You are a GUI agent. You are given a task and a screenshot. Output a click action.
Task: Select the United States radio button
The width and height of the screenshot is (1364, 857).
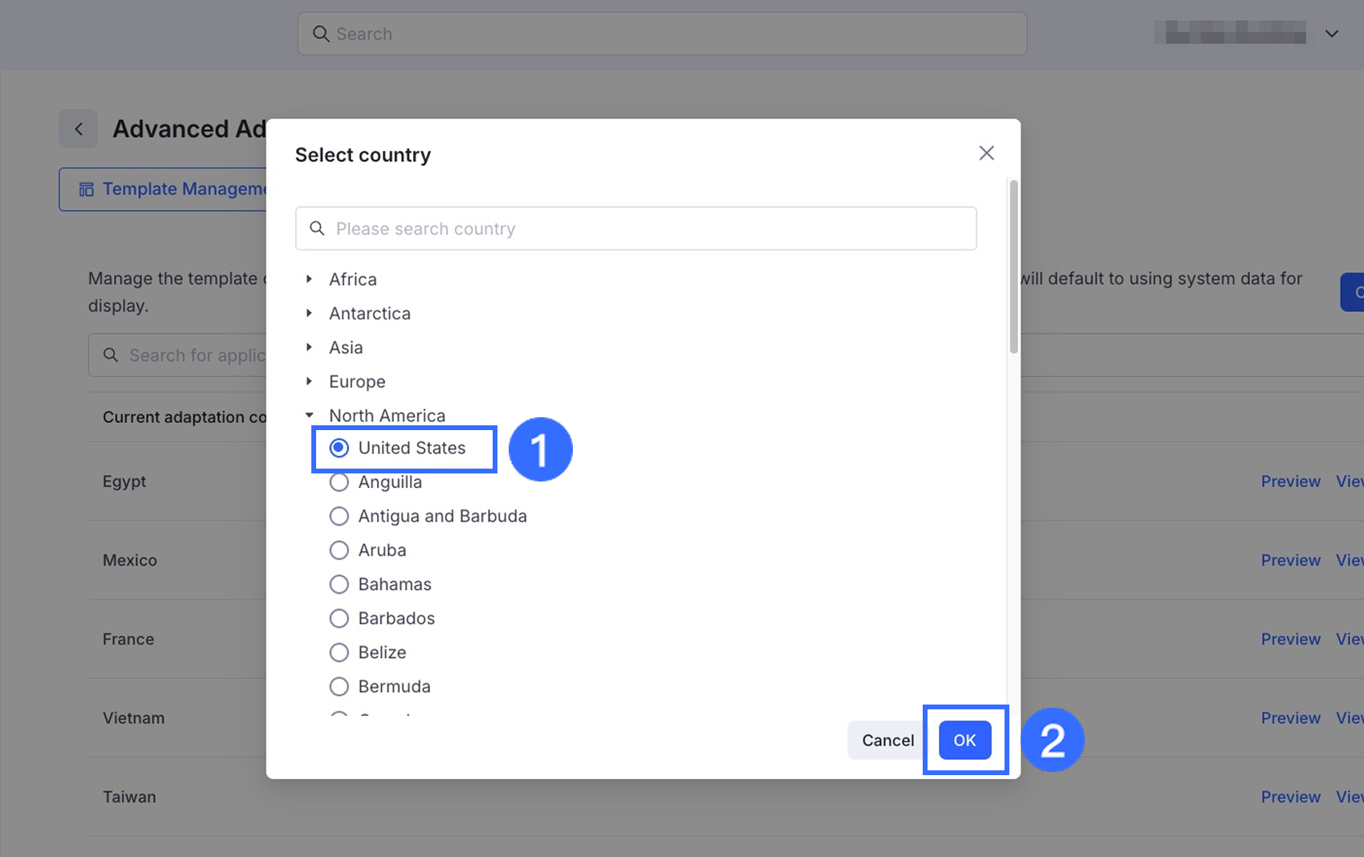(x=339, y=448)
